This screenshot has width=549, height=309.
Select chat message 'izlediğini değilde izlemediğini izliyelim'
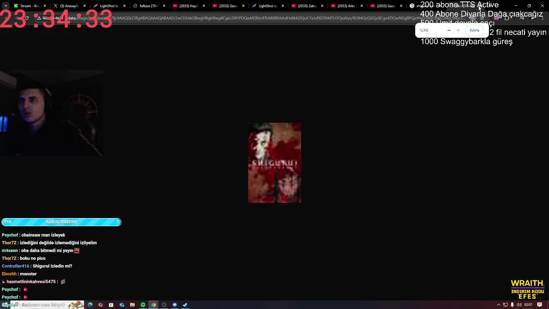click(58, 243)
